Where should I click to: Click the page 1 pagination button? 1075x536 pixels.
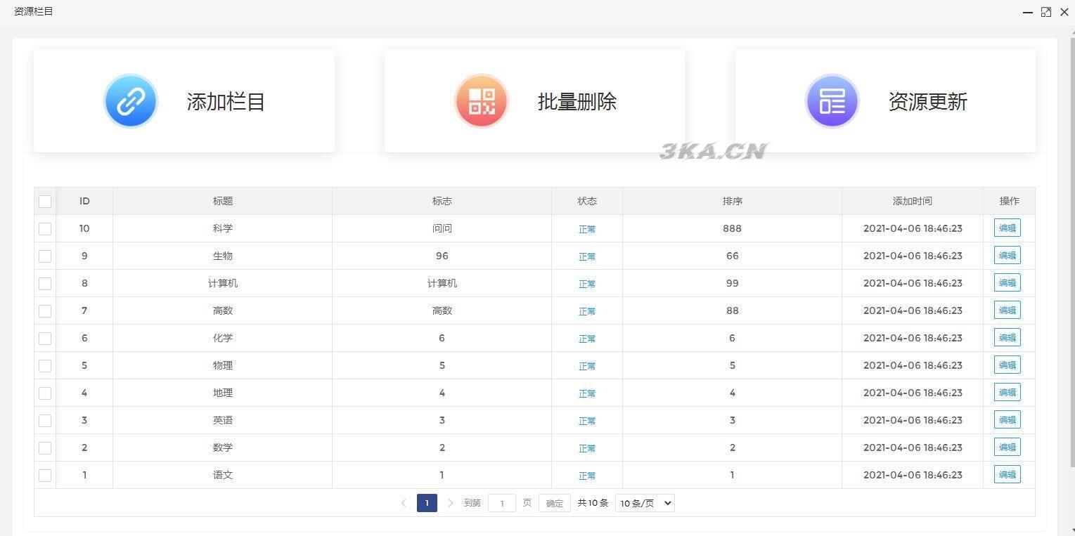(427, 503)
